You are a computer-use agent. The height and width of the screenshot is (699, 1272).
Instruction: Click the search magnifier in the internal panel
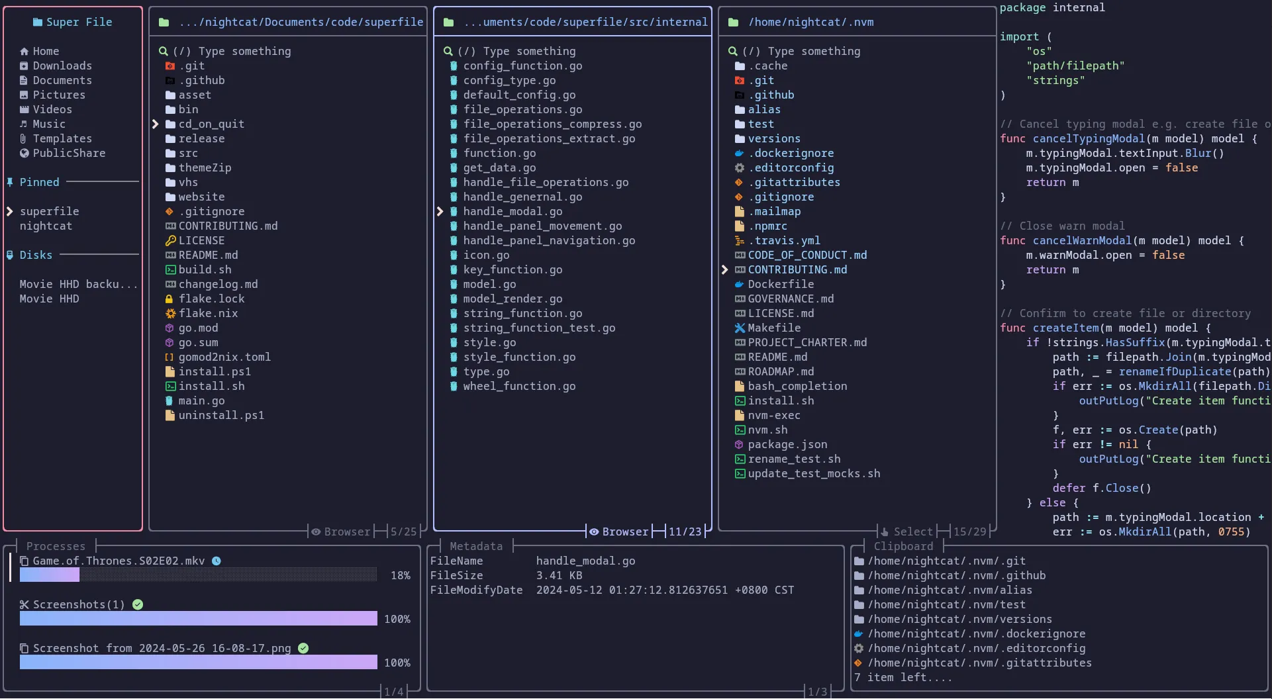448,51
